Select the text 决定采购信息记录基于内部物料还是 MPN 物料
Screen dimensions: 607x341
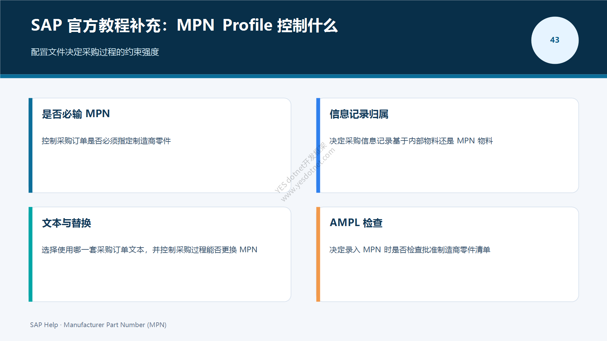[411, 141]
